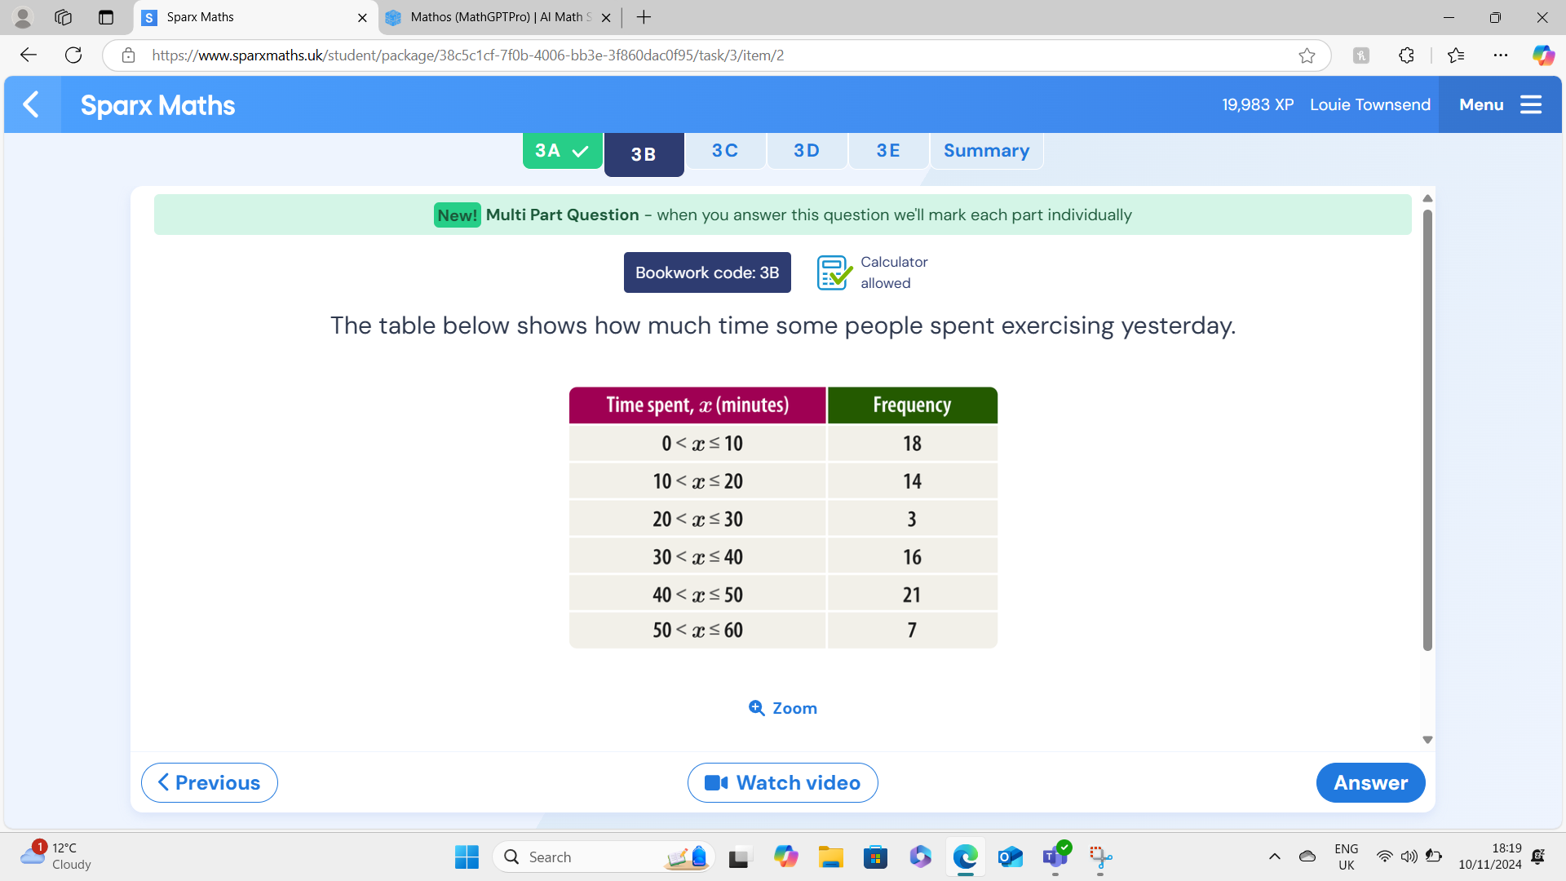View site information lock icon

click(x=128, y=55)
